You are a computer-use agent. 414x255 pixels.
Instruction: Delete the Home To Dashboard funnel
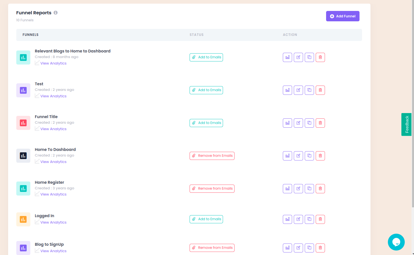(320, 156)
